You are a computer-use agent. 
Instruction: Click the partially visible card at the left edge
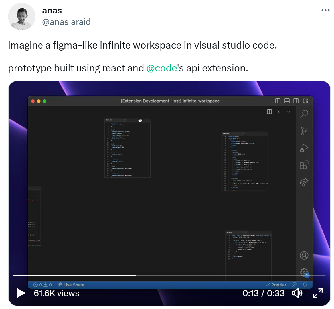[34, 216]
